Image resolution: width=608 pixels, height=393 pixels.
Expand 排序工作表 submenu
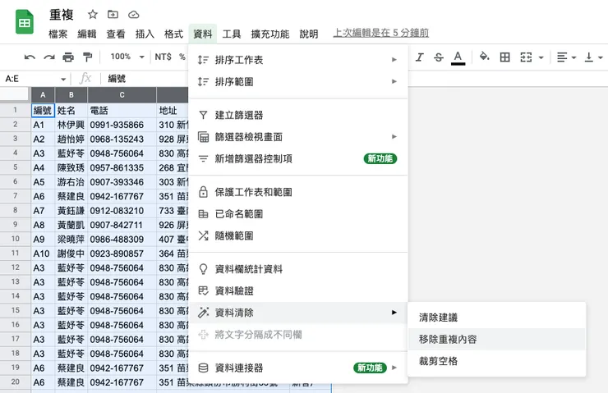[x=297, y=60]
